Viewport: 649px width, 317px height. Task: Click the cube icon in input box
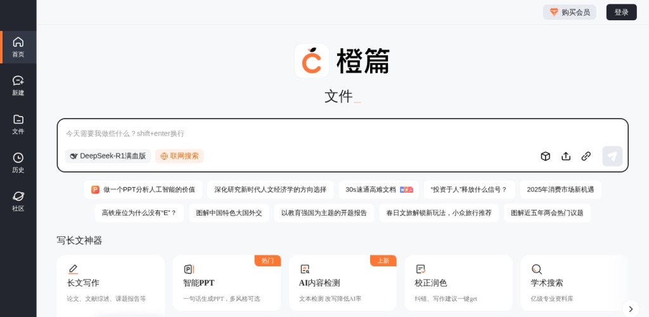545,156
